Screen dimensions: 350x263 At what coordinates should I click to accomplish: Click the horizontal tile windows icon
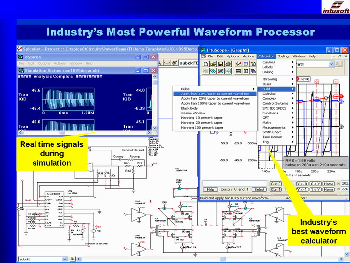click(238, 71)
